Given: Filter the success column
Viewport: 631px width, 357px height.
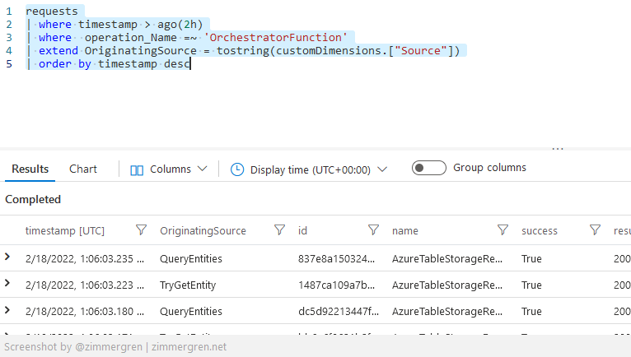Looking at the screenshot, I should [x=595, y=230].
